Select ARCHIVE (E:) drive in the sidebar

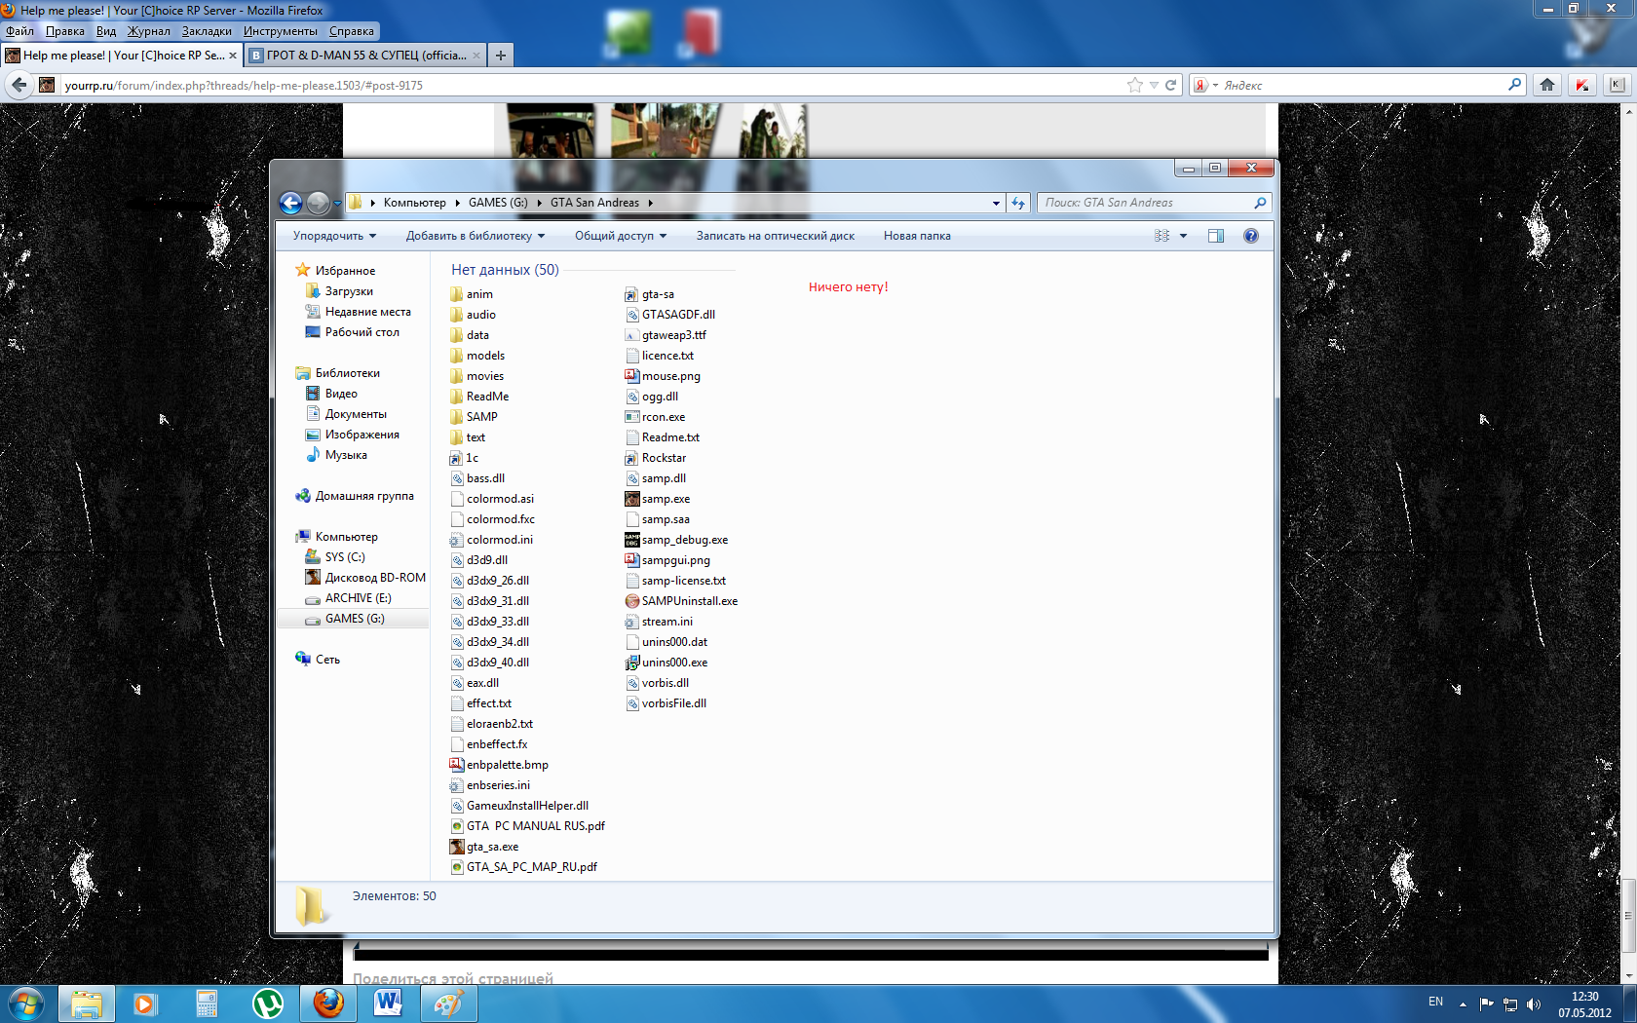(x=349, y=598)
